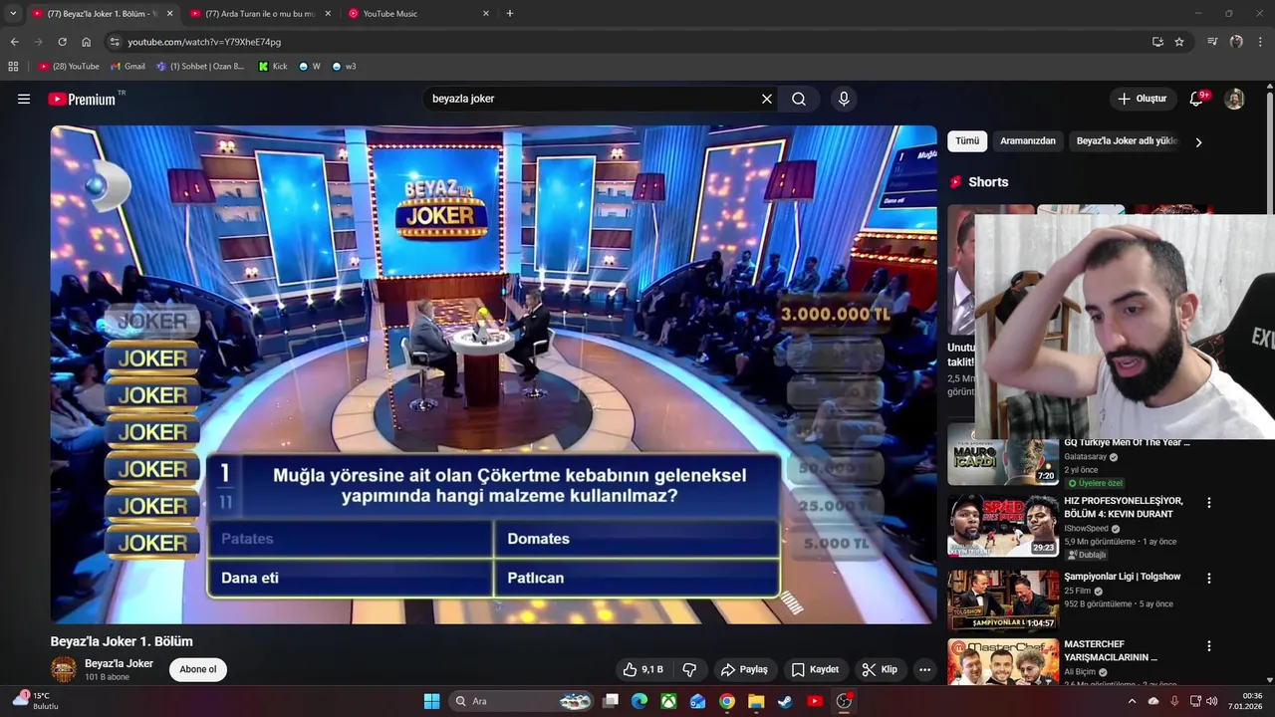The image size is (1275, 717).
Task: Click the Oluştur create button
Action: [1142, 99]
